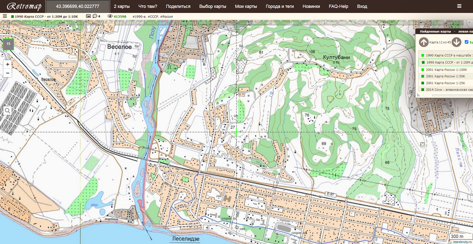Open the hamburger menu in the top-right corner
Screen dimensions: 473x244
pyautogui.click(x=459, y=6)
